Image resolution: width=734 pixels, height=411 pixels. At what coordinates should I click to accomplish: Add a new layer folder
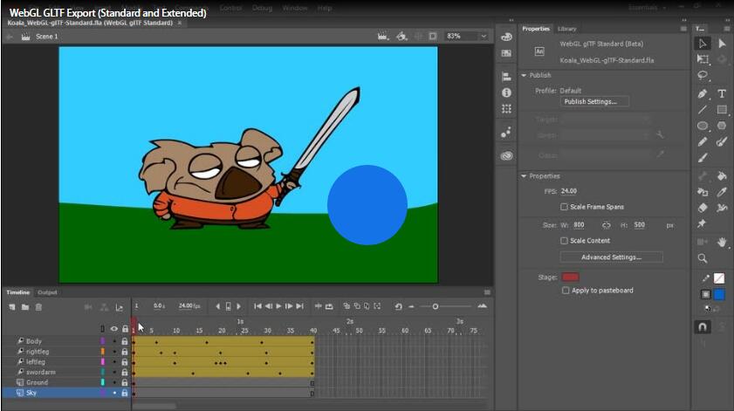pyautogui.click(x=25, y=307)
